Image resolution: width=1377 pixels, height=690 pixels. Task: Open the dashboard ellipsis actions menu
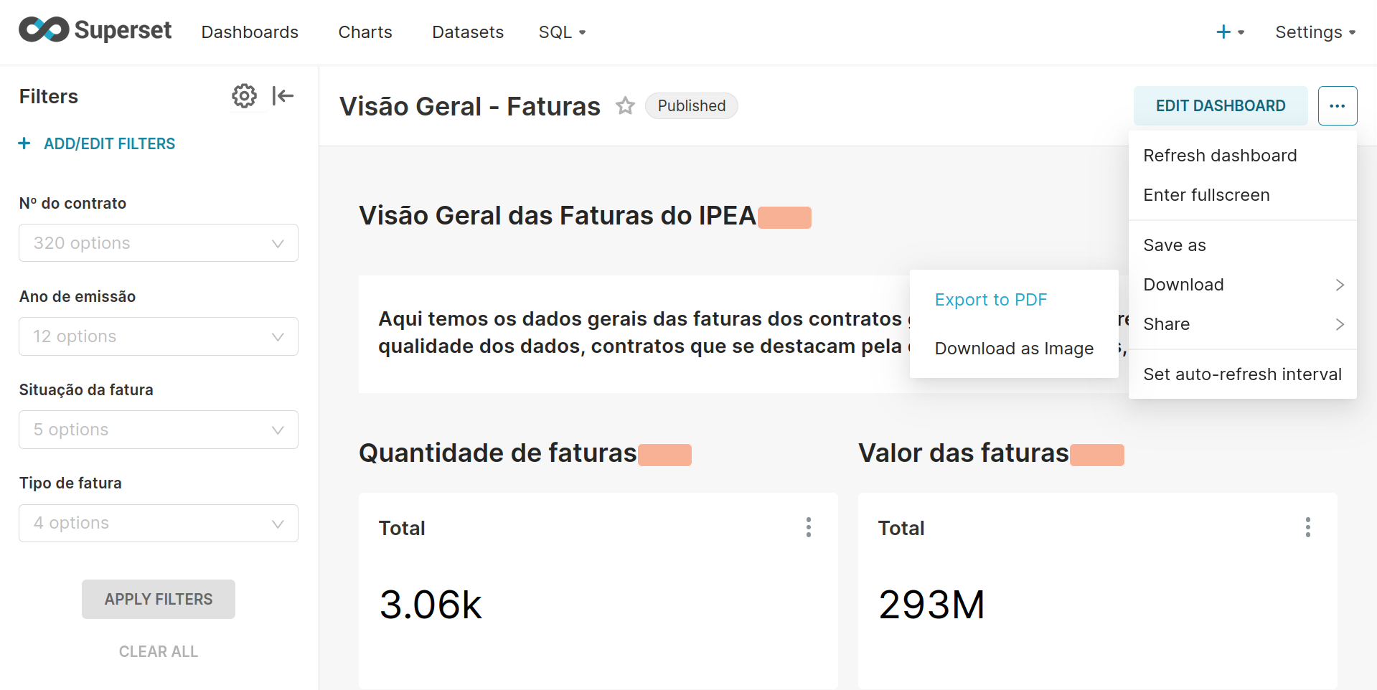point(1337,106)
